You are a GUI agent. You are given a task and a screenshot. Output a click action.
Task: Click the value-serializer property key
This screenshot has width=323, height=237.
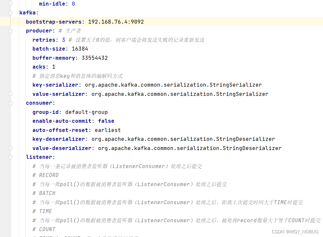pos(58,94)
